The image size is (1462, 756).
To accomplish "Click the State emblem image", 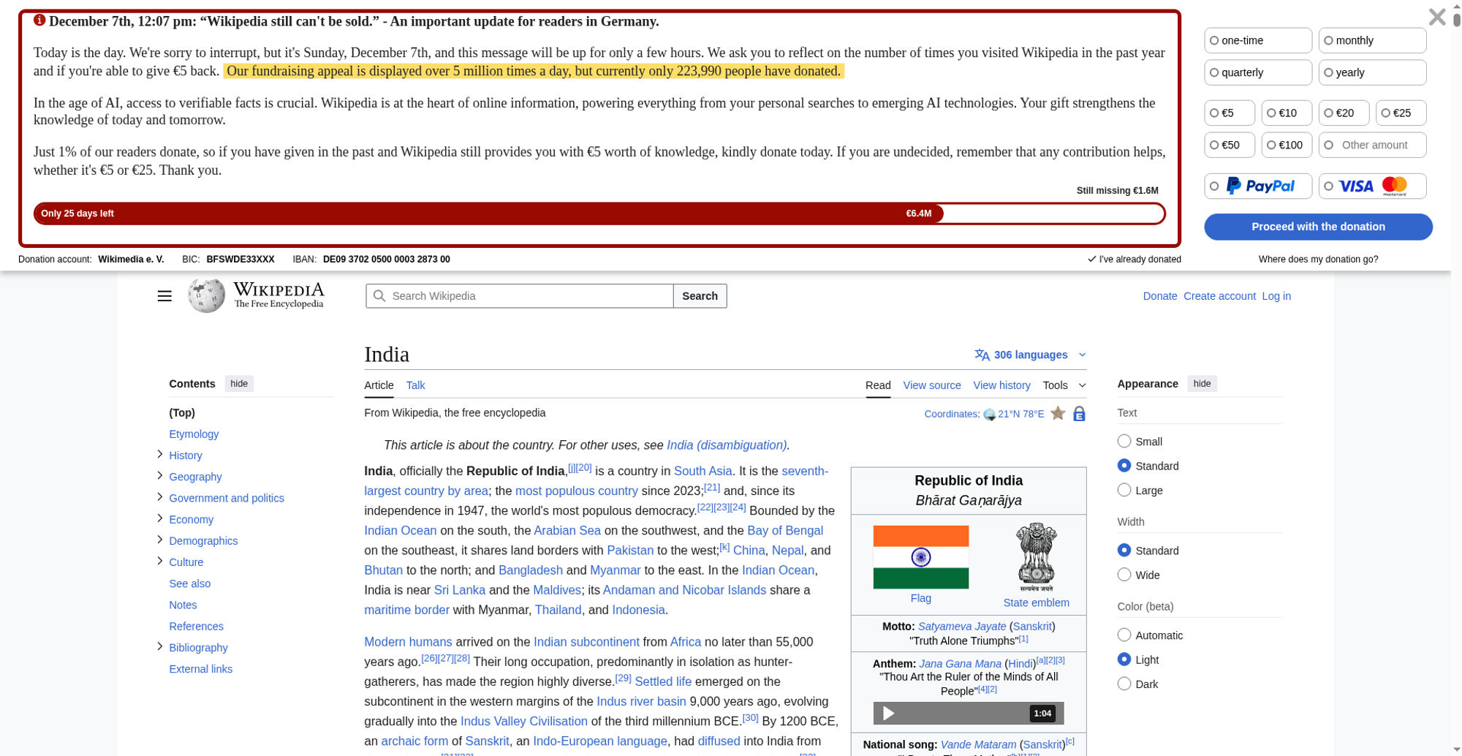I will 1036,557.
